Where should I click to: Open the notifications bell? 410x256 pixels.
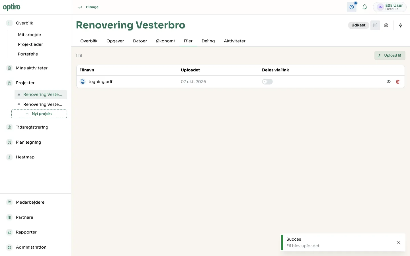(x=365, y=7)
